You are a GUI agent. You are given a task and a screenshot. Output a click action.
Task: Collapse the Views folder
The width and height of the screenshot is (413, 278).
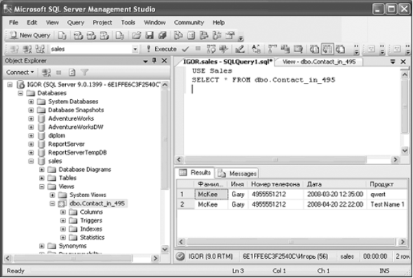[x=42, y=186]
